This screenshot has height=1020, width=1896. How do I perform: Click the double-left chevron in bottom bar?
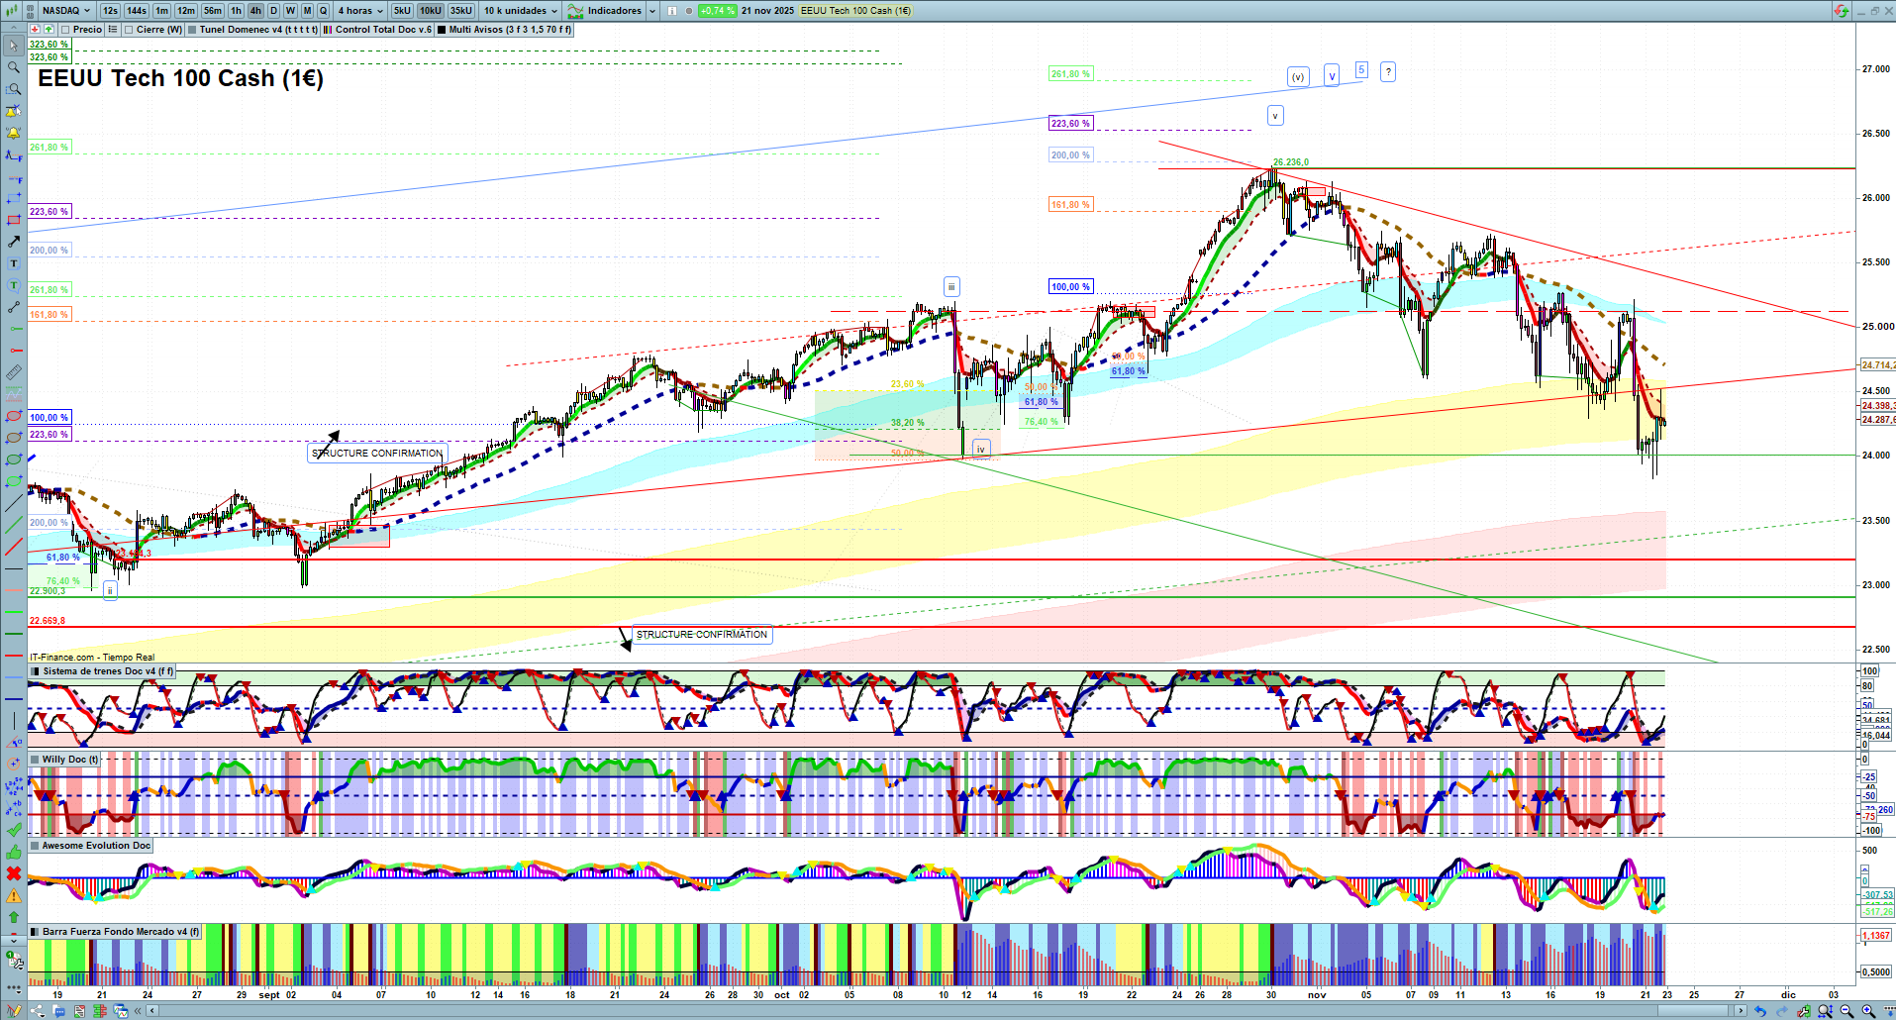click(138, 1011)
